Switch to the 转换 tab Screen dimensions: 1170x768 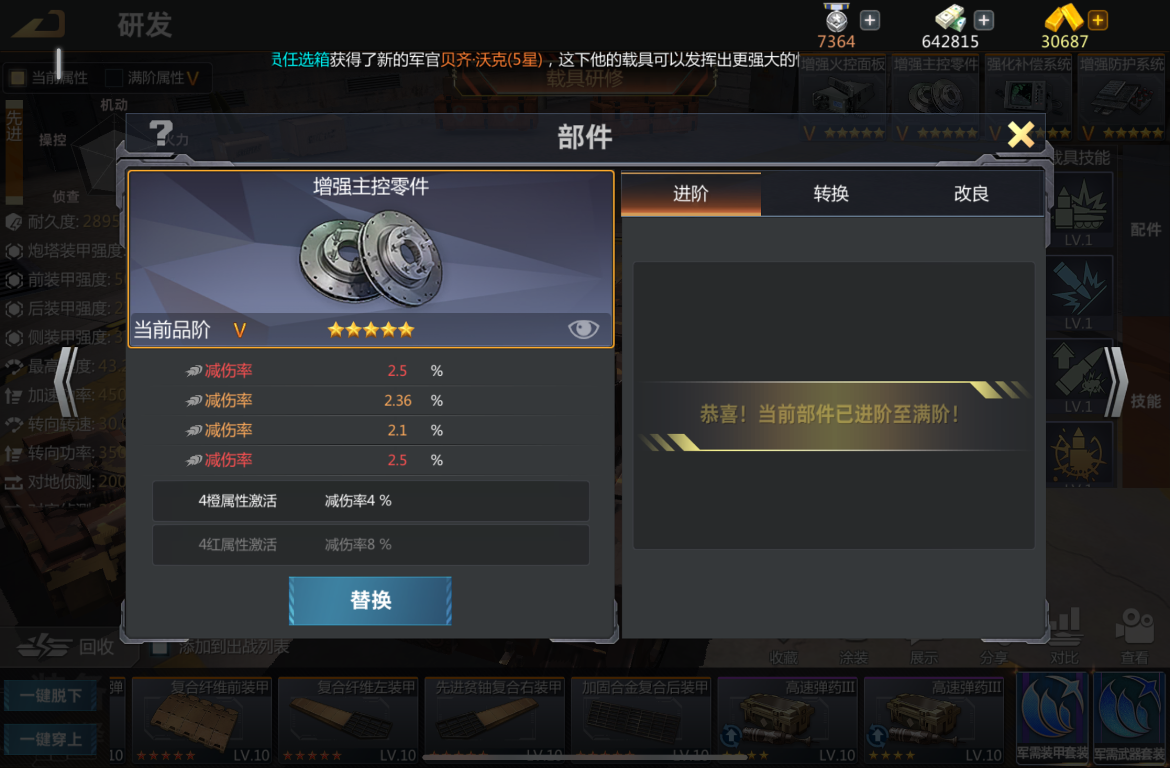(831, 194)
